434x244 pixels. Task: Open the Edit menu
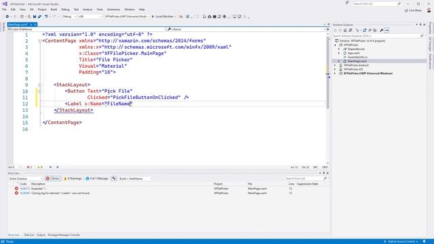click(13, 9)
